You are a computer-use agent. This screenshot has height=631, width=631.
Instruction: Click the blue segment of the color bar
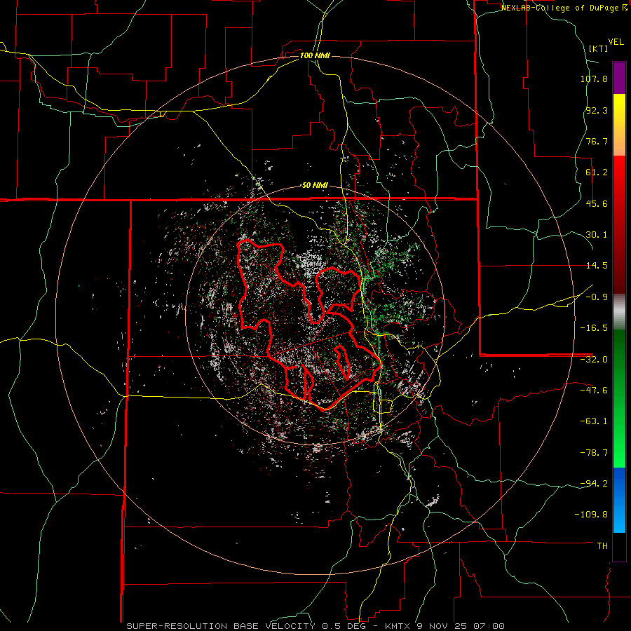[619, 500]
